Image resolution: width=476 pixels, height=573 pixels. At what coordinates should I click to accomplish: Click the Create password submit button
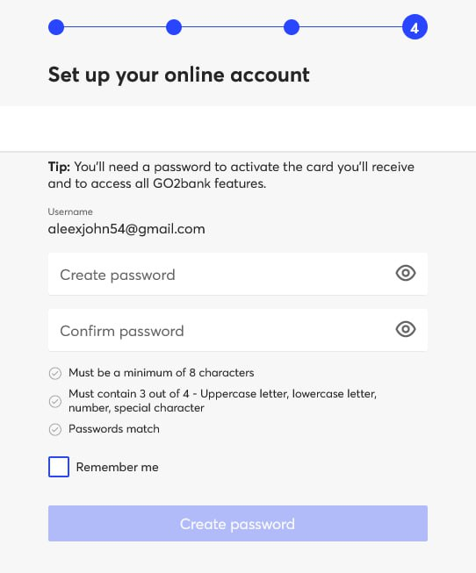238,523
